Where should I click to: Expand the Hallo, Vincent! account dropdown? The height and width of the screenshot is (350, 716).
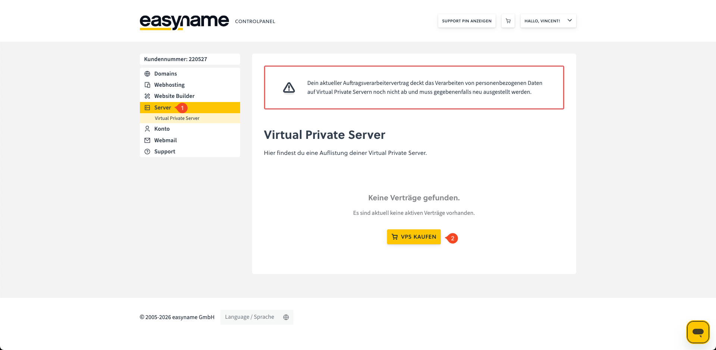point(548,21)
